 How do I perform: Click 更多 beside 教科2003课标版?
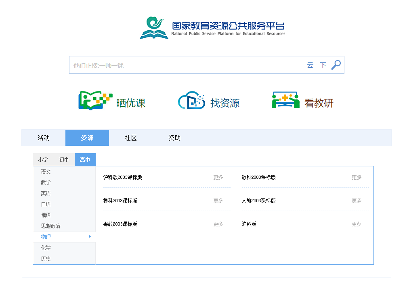click(357, 177)
